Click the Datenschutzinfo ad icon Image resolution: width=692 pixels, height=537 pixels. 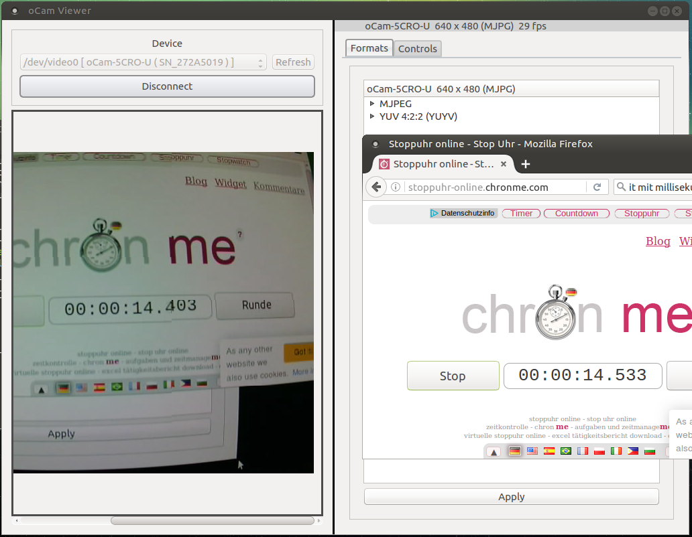coord(435,213)
